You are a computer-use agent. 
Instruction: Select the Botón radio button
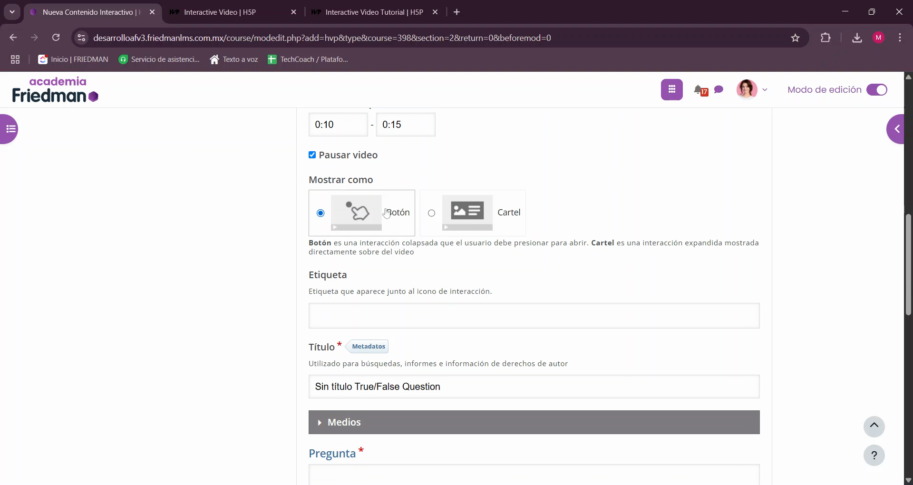321,213
